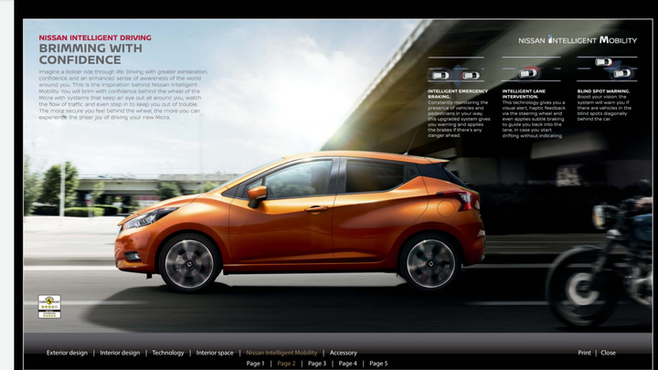Click the 'INTELLIGENT LANE INTERVENTION.' title text
Screen dimensions: 658x370
[524, 93]
